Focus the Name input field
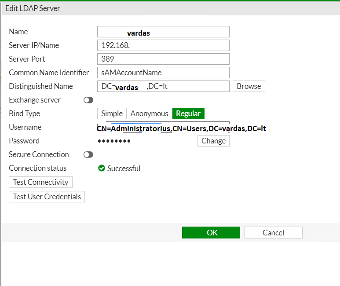The width and height of the screenshot is (340, 286). pyautogui.click(x=163, y=32)
